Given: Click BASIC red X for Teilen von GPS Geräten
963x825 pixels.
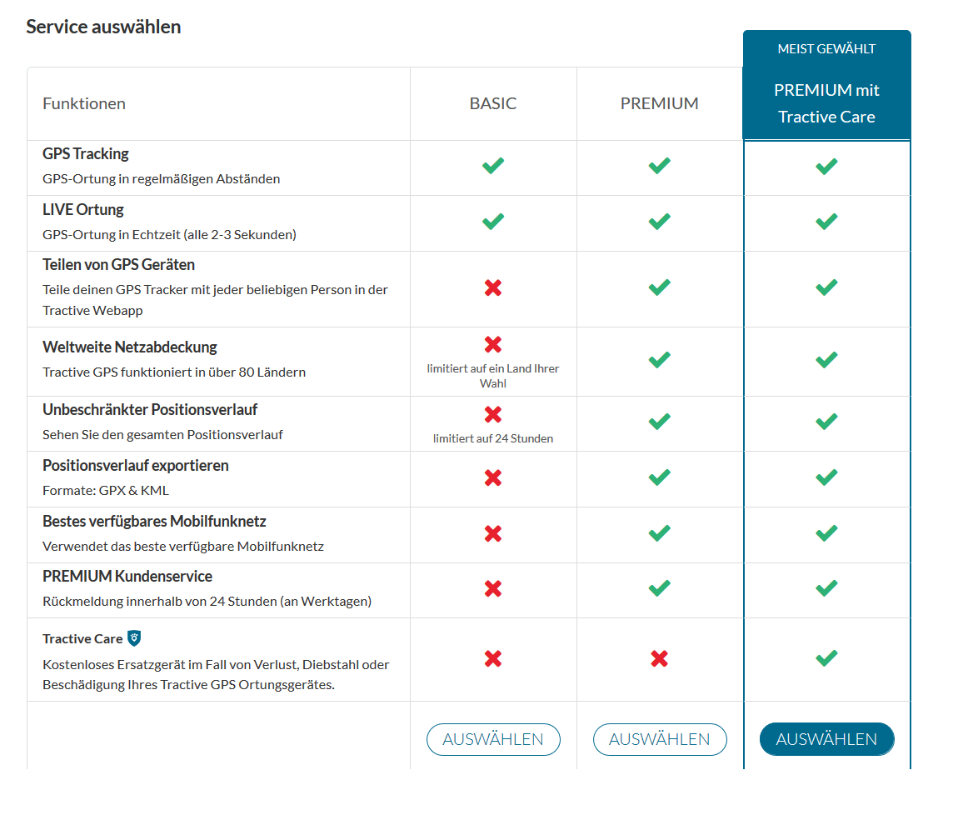Looking at the screenshot, I should click(493, 288).
